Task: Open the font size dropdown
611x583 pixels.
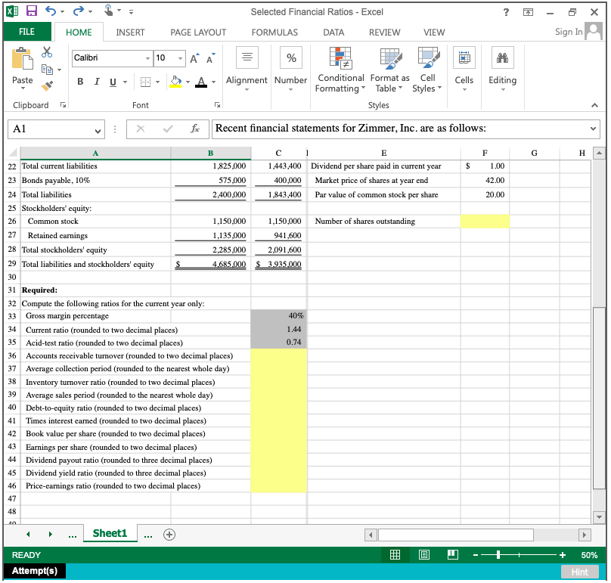Action: [x=178, y=57]
